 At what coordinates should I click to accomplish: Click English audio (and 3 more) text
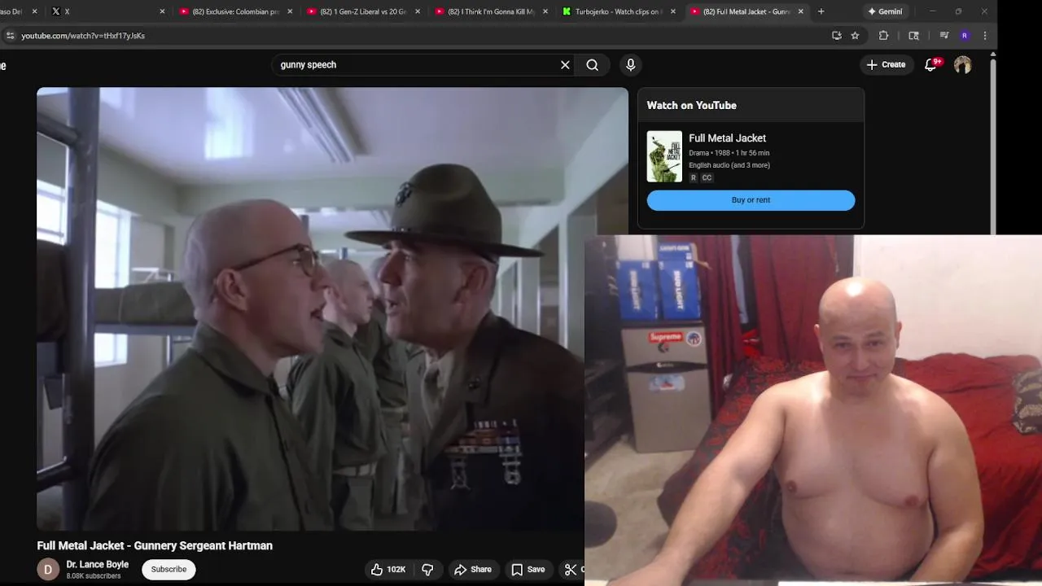pos(729,165)
